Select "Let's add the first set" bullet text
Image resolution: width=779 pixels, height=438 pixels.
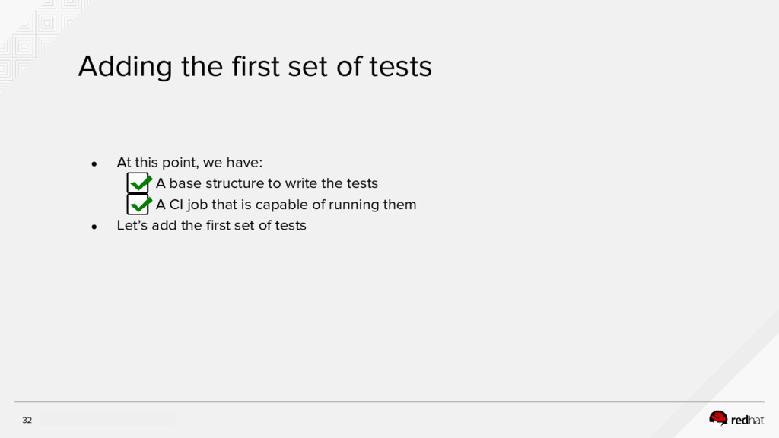(211, 225)
